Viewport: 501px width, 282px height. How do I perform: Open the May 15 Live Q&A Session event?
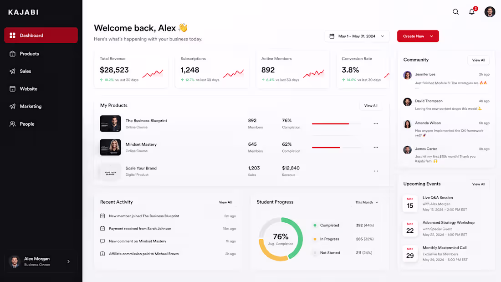pos(445,204)
